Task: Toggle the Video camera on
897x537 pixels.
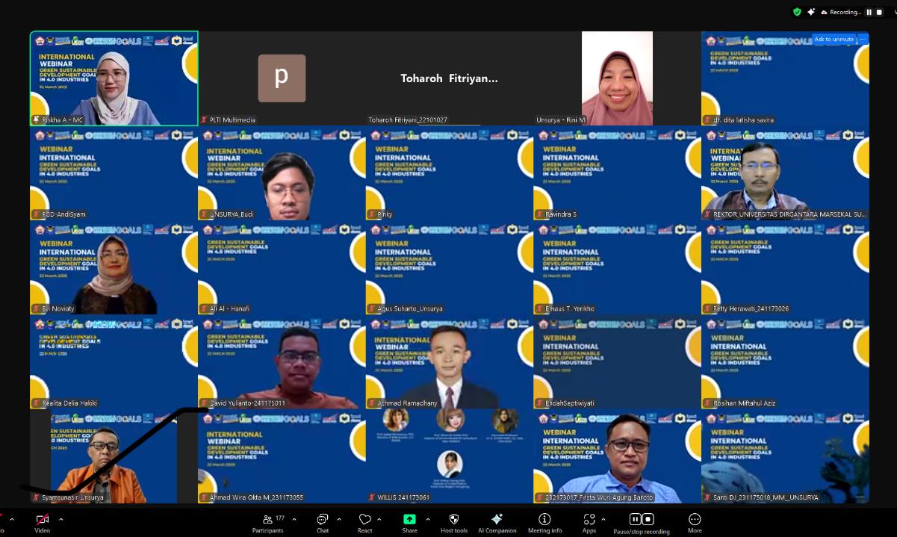Action: tap(42, 520)
